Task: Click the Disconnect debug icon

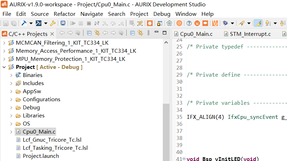Action: (x=97, y=23)
